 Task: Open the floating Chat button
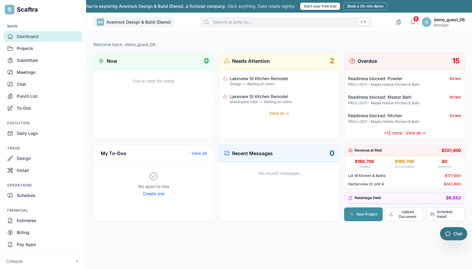coord(453,234)
